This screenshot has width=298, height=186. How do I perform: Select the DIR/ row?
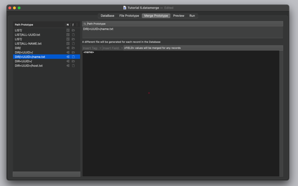[46, 48]
